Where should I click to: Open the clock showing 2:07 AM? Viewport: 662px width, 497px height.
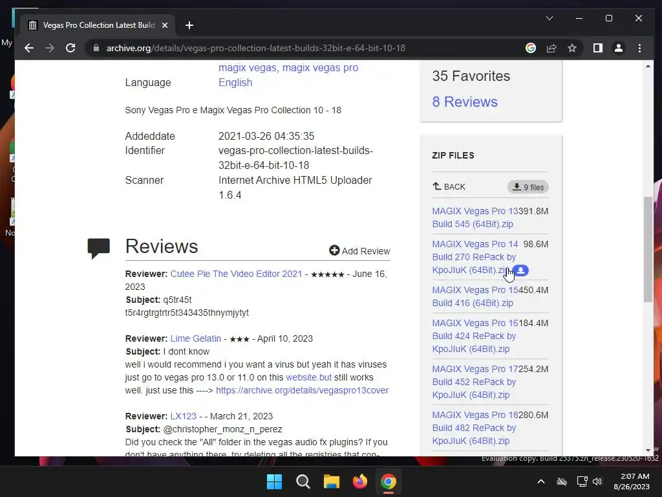point(632,481)
